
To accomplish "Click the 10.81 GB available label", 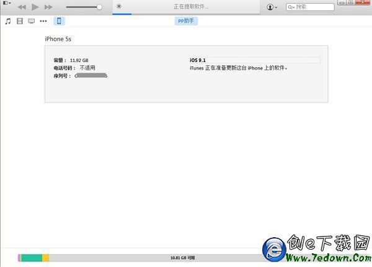I will (183, 258).
